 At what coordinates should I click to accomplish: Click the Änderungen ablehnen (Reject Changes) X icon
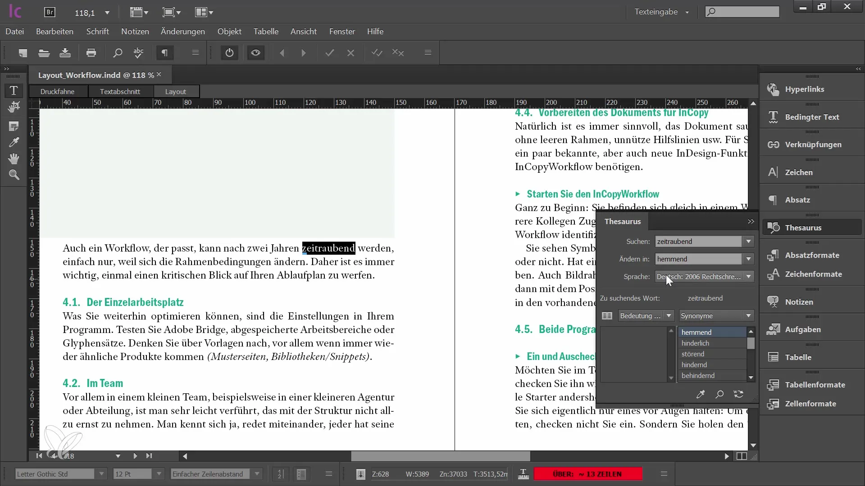(351, 53)
